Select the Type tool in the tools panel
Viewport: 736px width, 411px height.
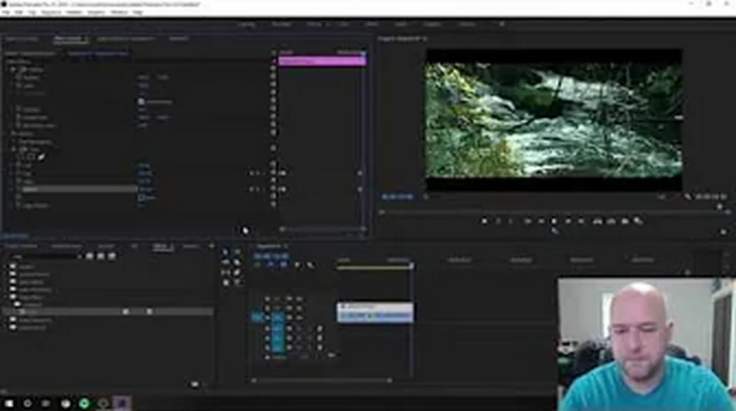click(237, 282)
